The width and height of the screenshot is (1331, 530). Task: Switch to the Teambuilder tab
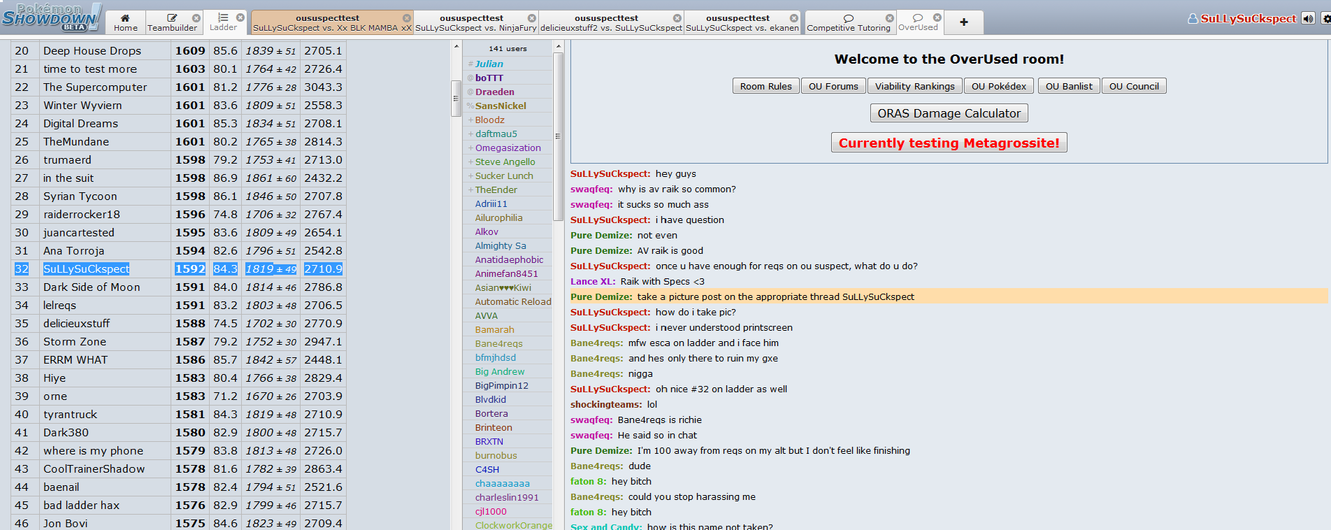[172, 22]
